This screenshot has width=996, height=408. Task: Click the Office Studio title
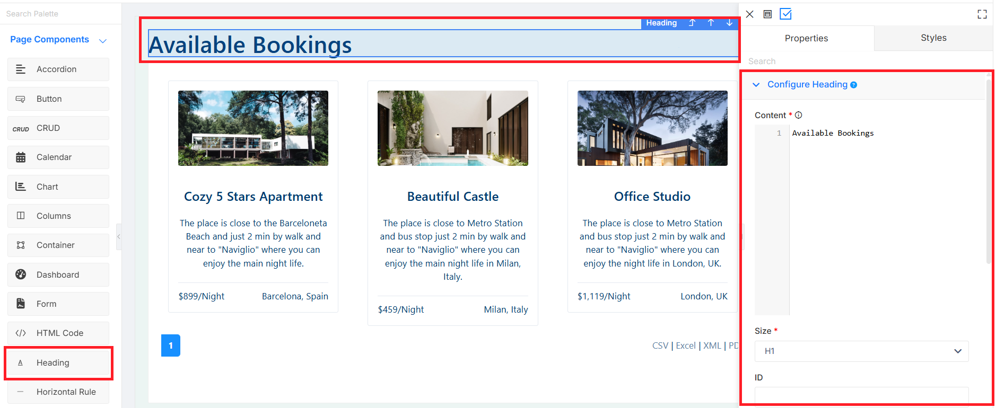point(652,197)
